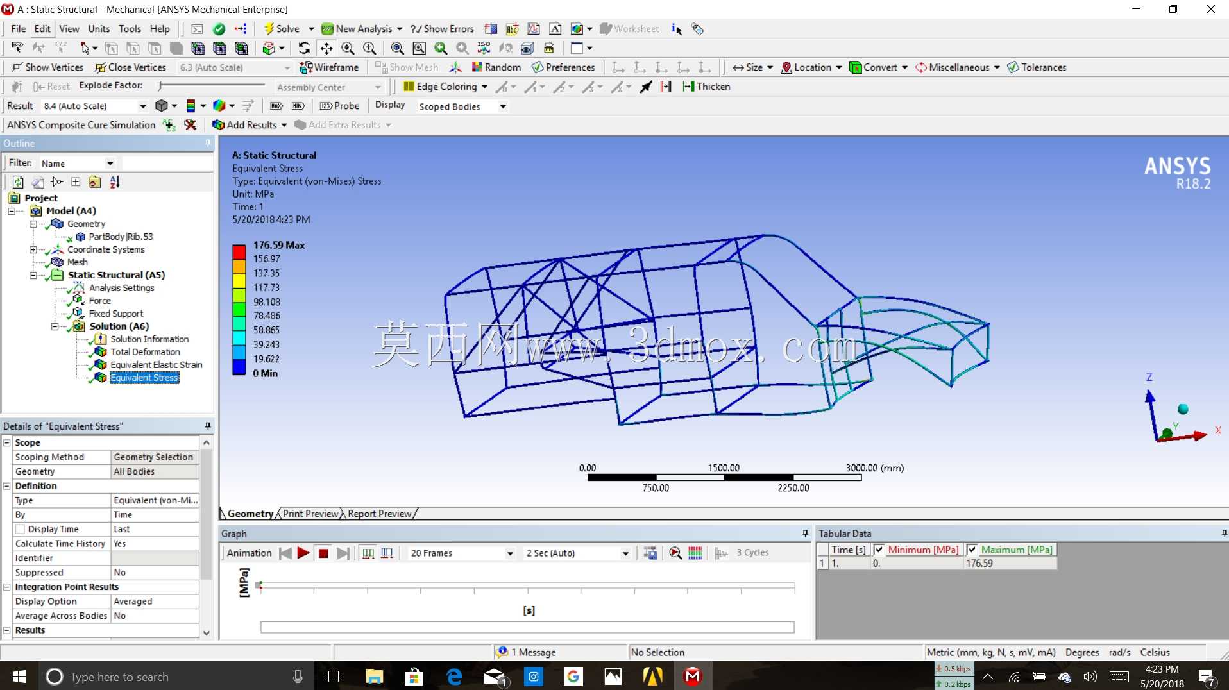Screen dimensions: 1229x690
Task: Click the 1 Message status link
Action: [527, 652]
